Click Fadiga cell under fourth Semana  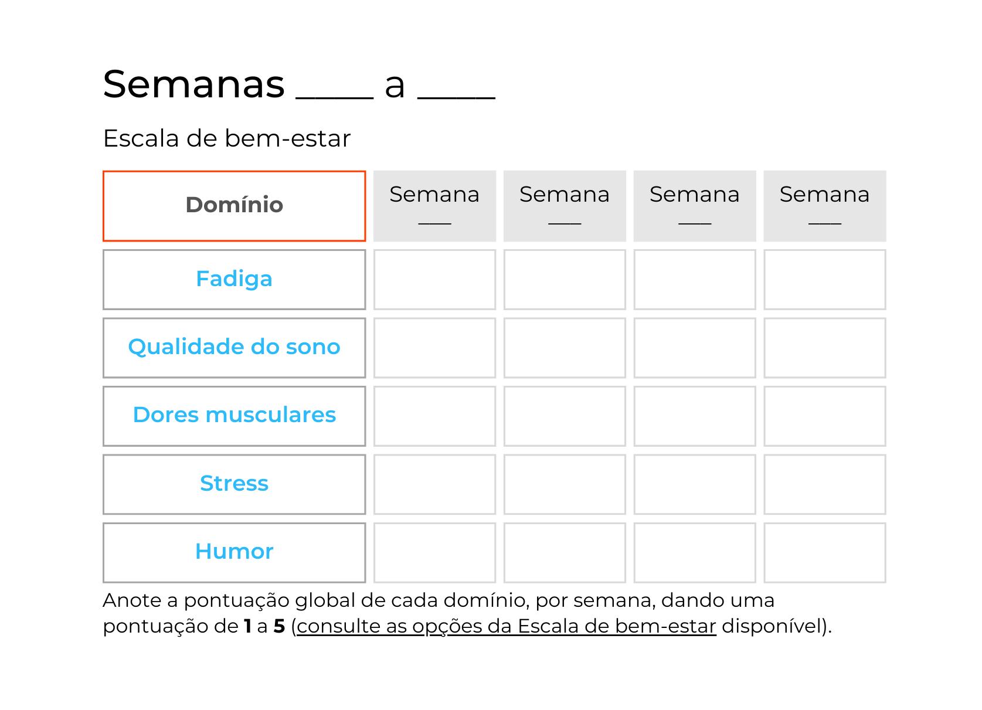coord(824,280)
